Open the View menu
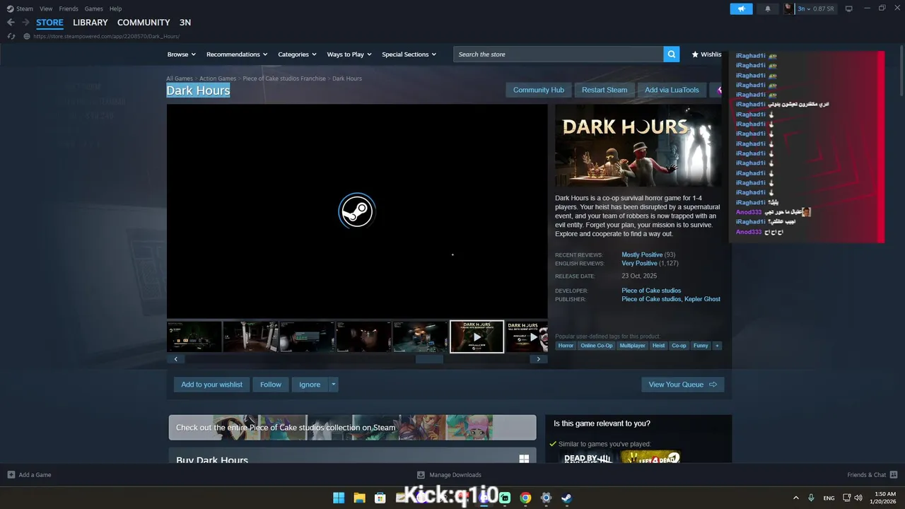Viewport: 905px width, 509px height. point(46,8)
